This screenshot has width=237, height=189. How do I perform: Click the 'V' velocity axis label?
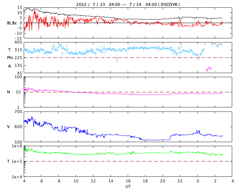coord(8,127)
